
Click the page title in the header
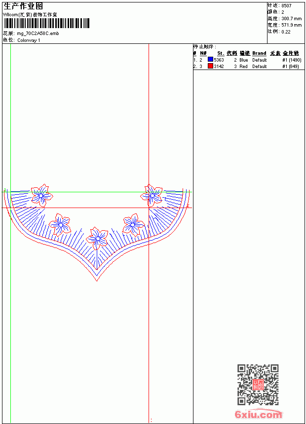(x=23, y=6)
